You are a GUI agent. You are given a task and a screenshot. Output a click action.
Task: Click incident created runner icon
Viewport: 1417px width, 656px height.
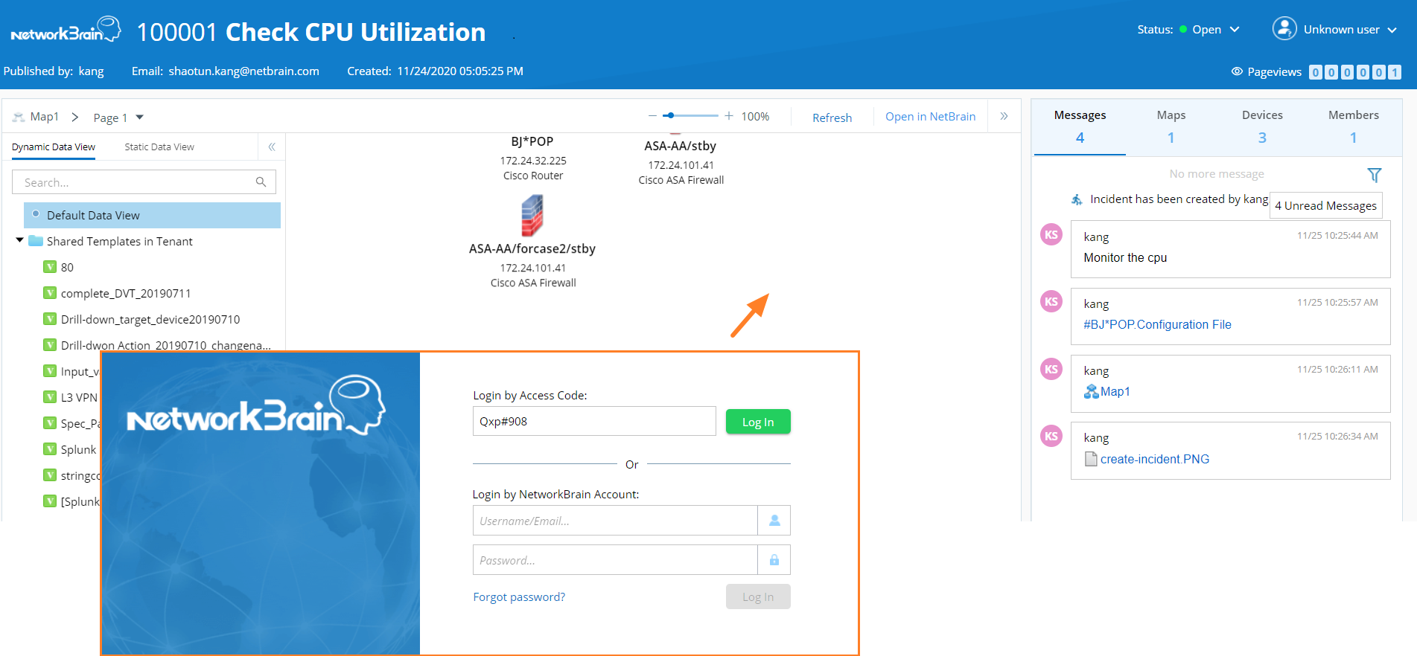pyautogui.click(x=1077, y=199)
